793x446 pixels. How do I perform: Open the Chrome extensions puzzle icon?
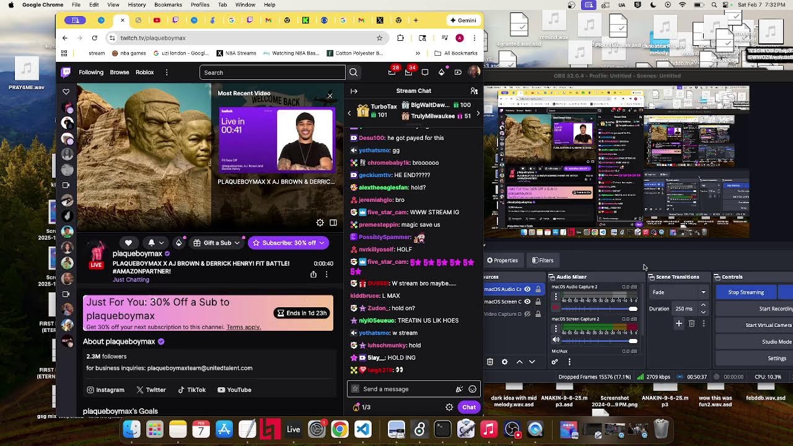tap(400, 38)
